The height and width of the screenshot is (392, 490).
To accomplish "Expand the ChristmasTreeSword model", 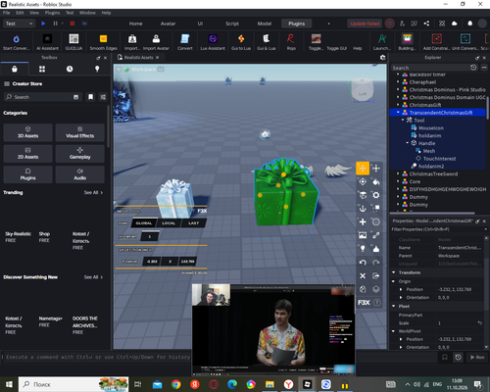I will pos(398,173).
